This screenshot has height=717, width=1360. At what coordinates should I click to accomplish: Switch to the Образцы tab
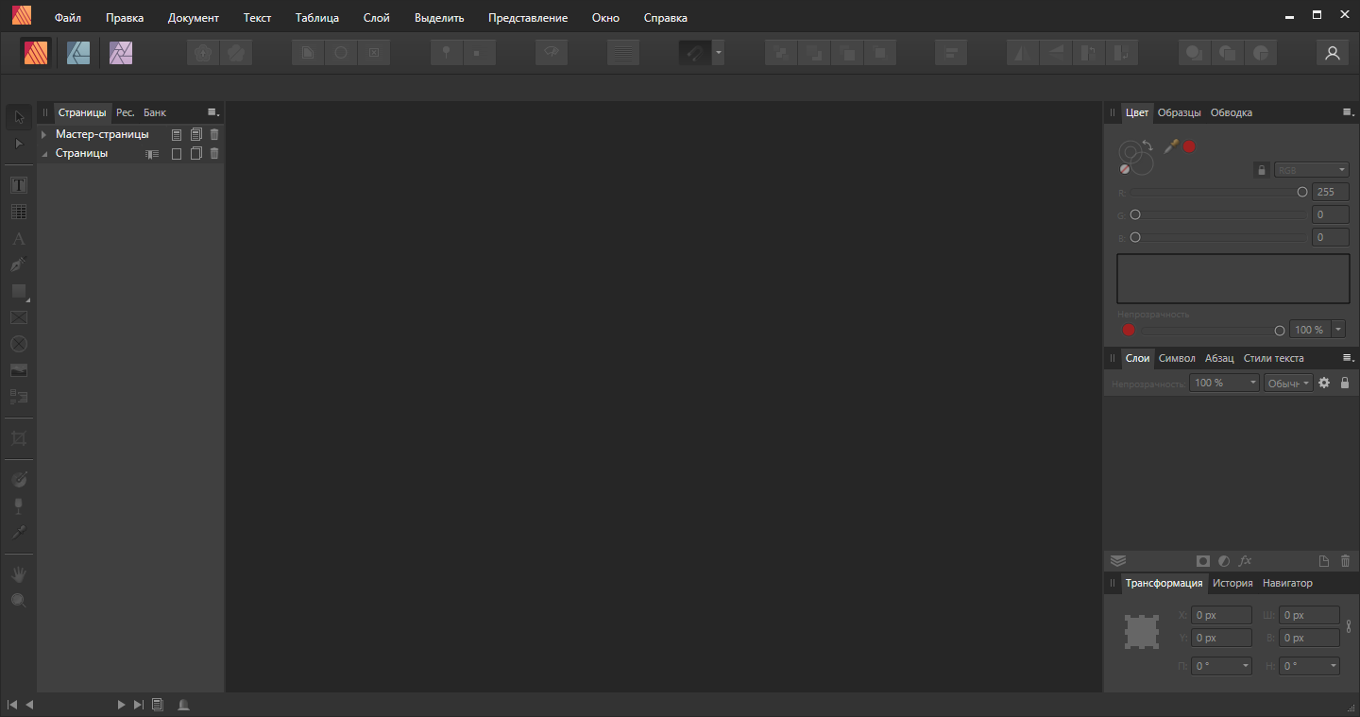click(x=1180, y=112)
